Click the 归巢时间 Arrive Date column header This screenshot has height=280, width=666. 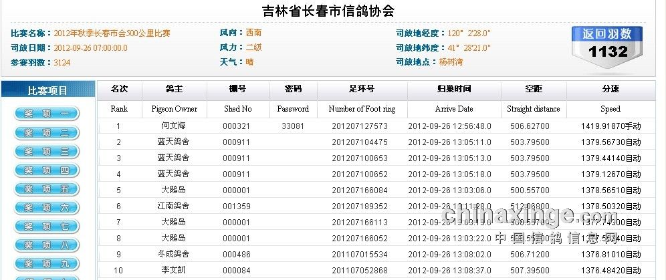453,90
